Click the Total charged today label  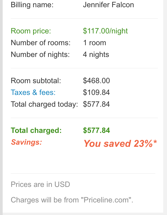point(44,104)
